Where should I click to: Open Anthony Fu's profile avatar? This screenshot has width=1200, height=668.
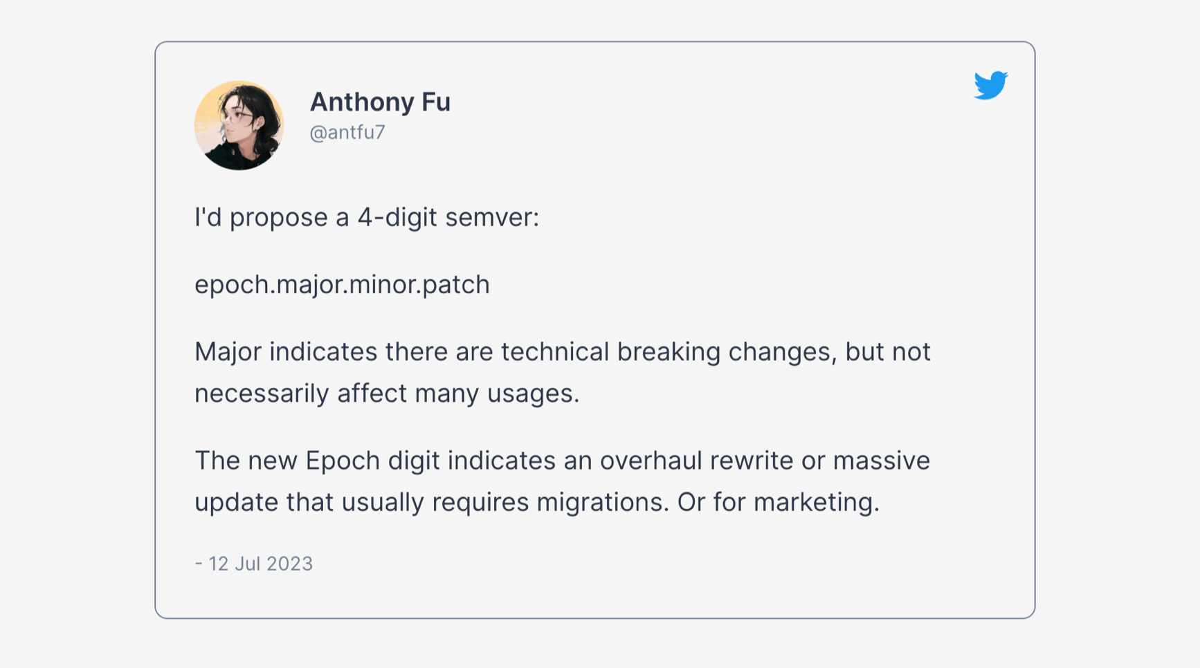(239, 126)
